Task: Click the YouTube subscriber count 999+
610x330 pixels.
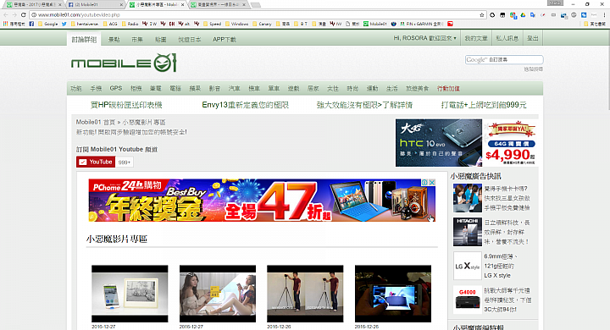Action: coord(125,162)
